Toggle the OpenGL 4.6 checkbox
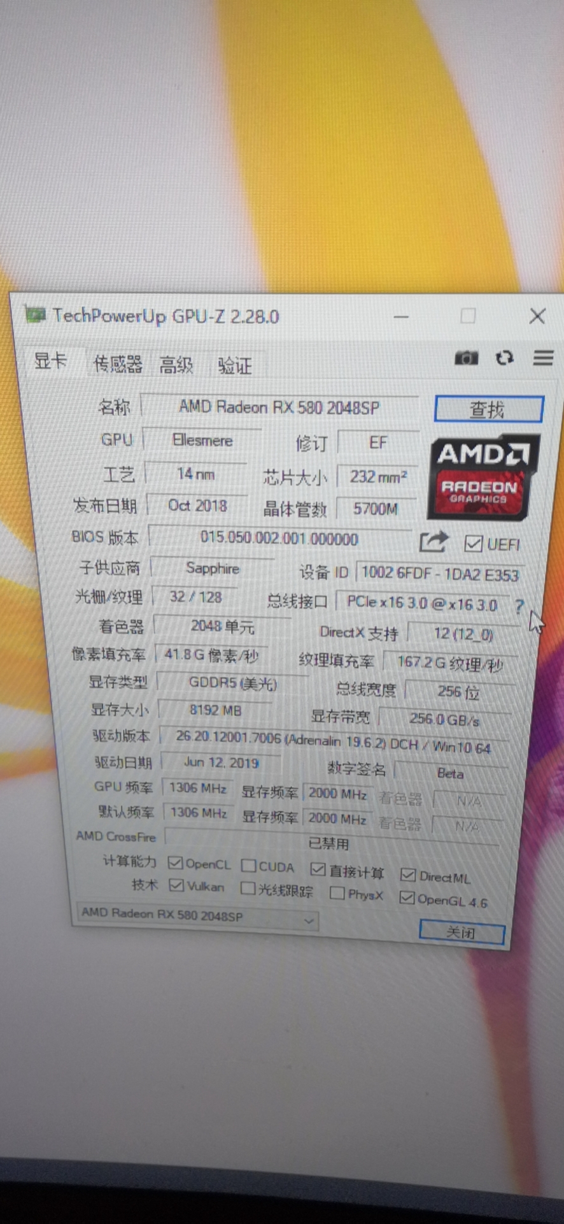 (x=407, y=898)
